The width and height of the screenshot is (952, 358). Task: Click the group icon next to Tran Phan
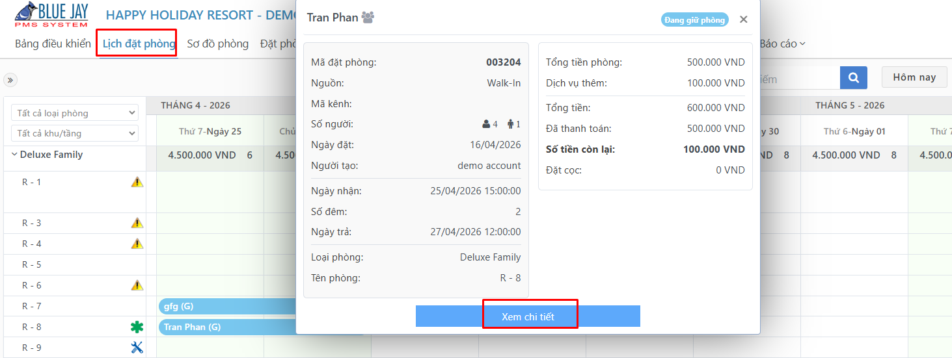tap(368, 18)
